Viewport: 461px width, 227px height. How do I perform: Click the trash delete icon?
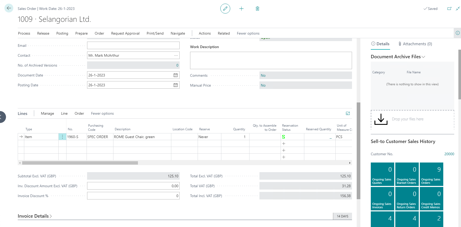coord(257,9)
